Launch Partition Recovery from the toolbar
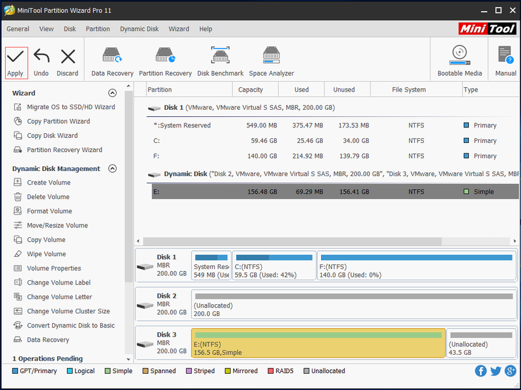521x390 pixels. [x=165, y=62]
